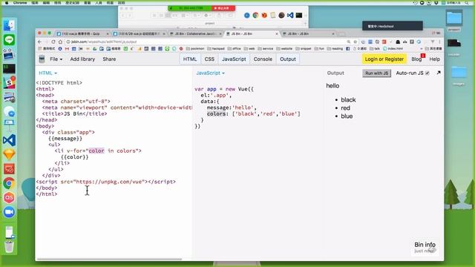Open the hackpad bookmarks folder
This screenshot has width=475, height=267.
(215, 48)
